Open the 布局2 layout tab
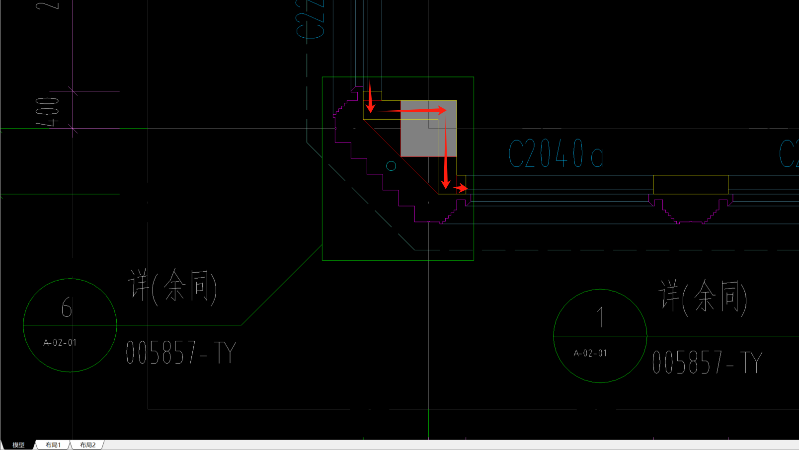The image size is (799, 450). coord(88,445)
